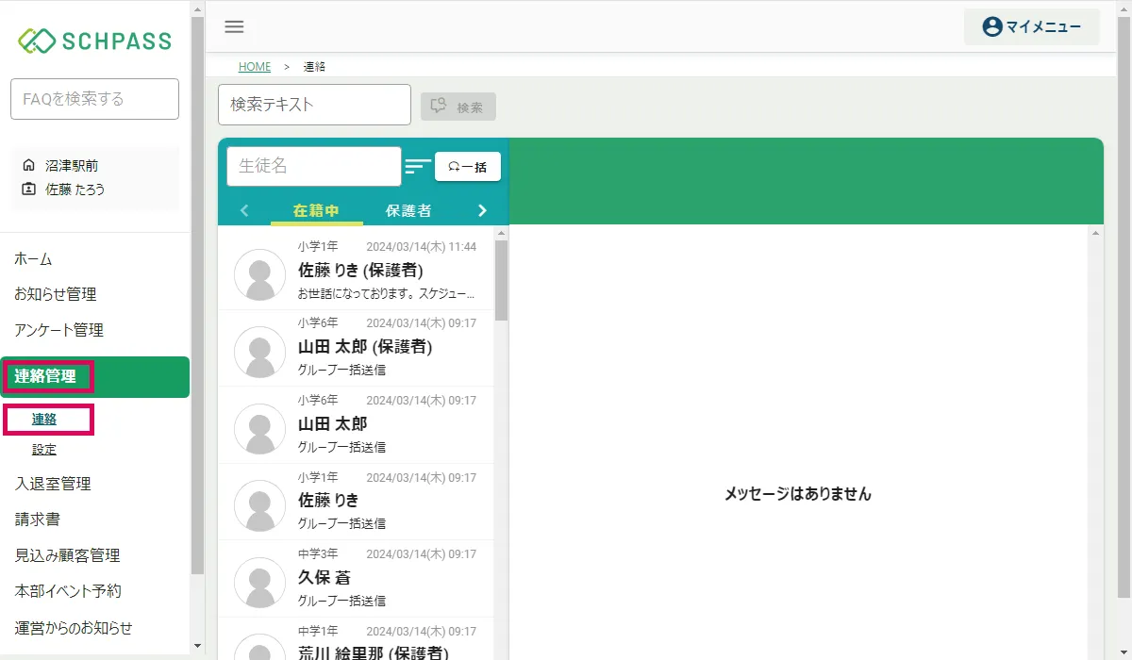This screenshot has height=660, width=1132.
Task: Open the マイメニュー dropdown
Action: pyautogui.click(x=1032, y=26)
